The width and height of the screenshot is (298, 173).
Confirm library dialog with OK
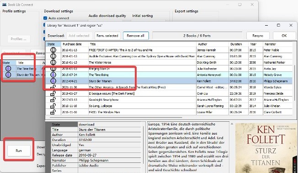coord(284,36)
